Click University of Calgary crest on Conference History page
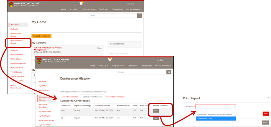This screenshot has width=271, height=127. pyautogui.click(x=39, y=61)
